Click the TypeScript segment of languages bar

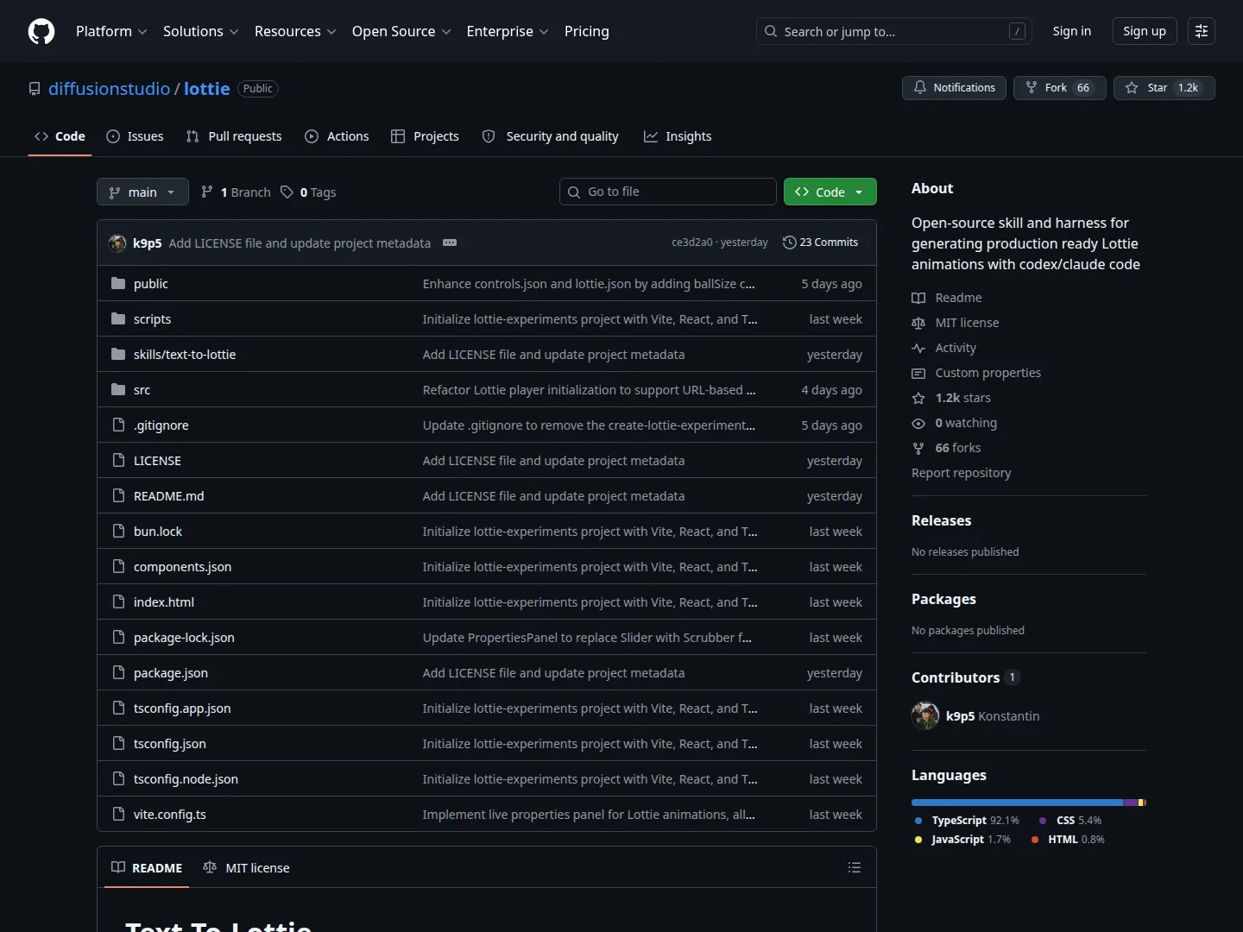1018,803
